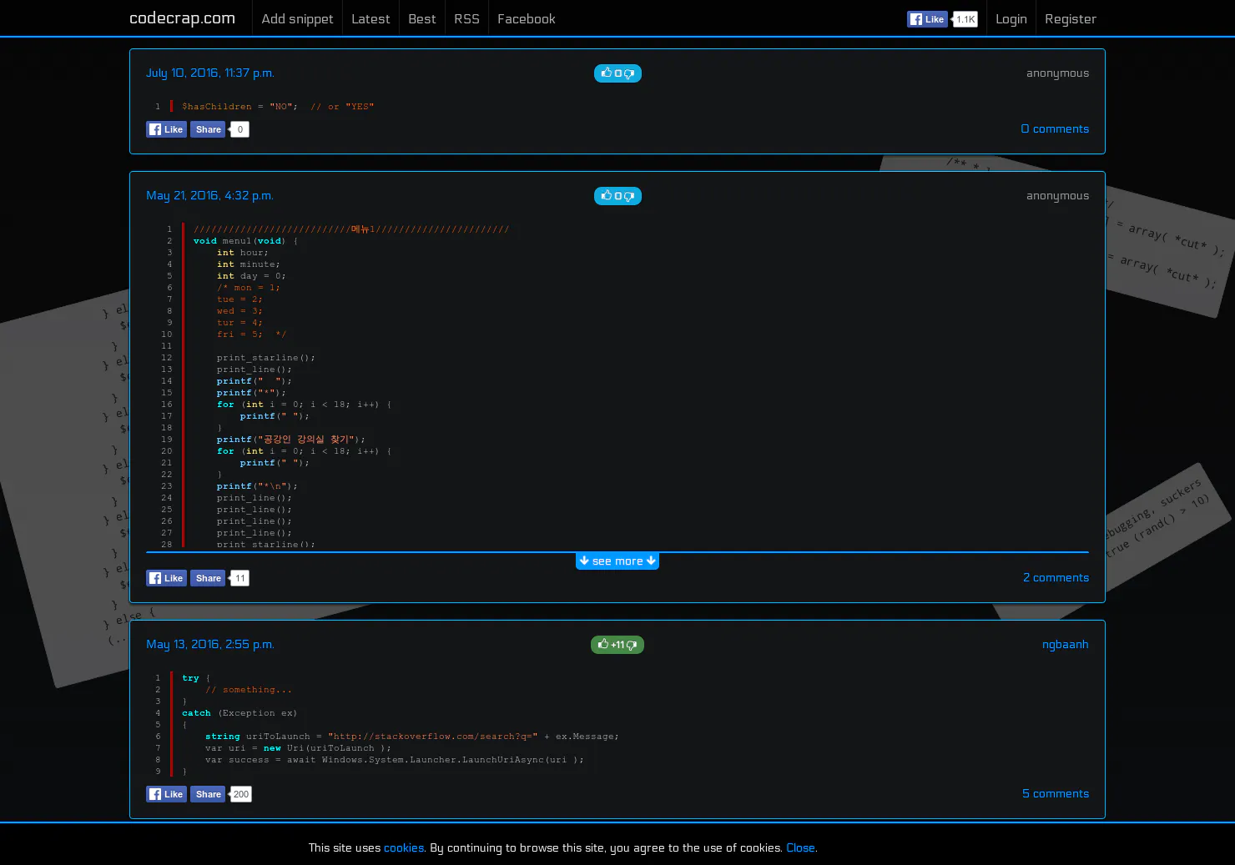Click 'anonymous' author on July 10 snippet

point(1057,73)
